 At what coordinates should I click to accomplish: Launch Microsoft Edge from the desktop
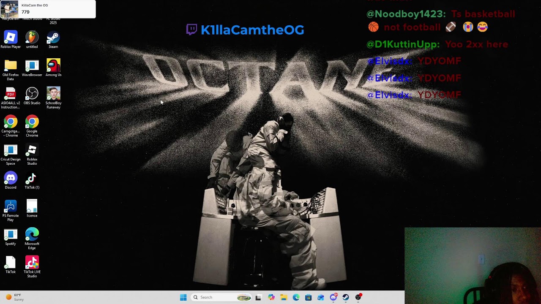[32, 239]
